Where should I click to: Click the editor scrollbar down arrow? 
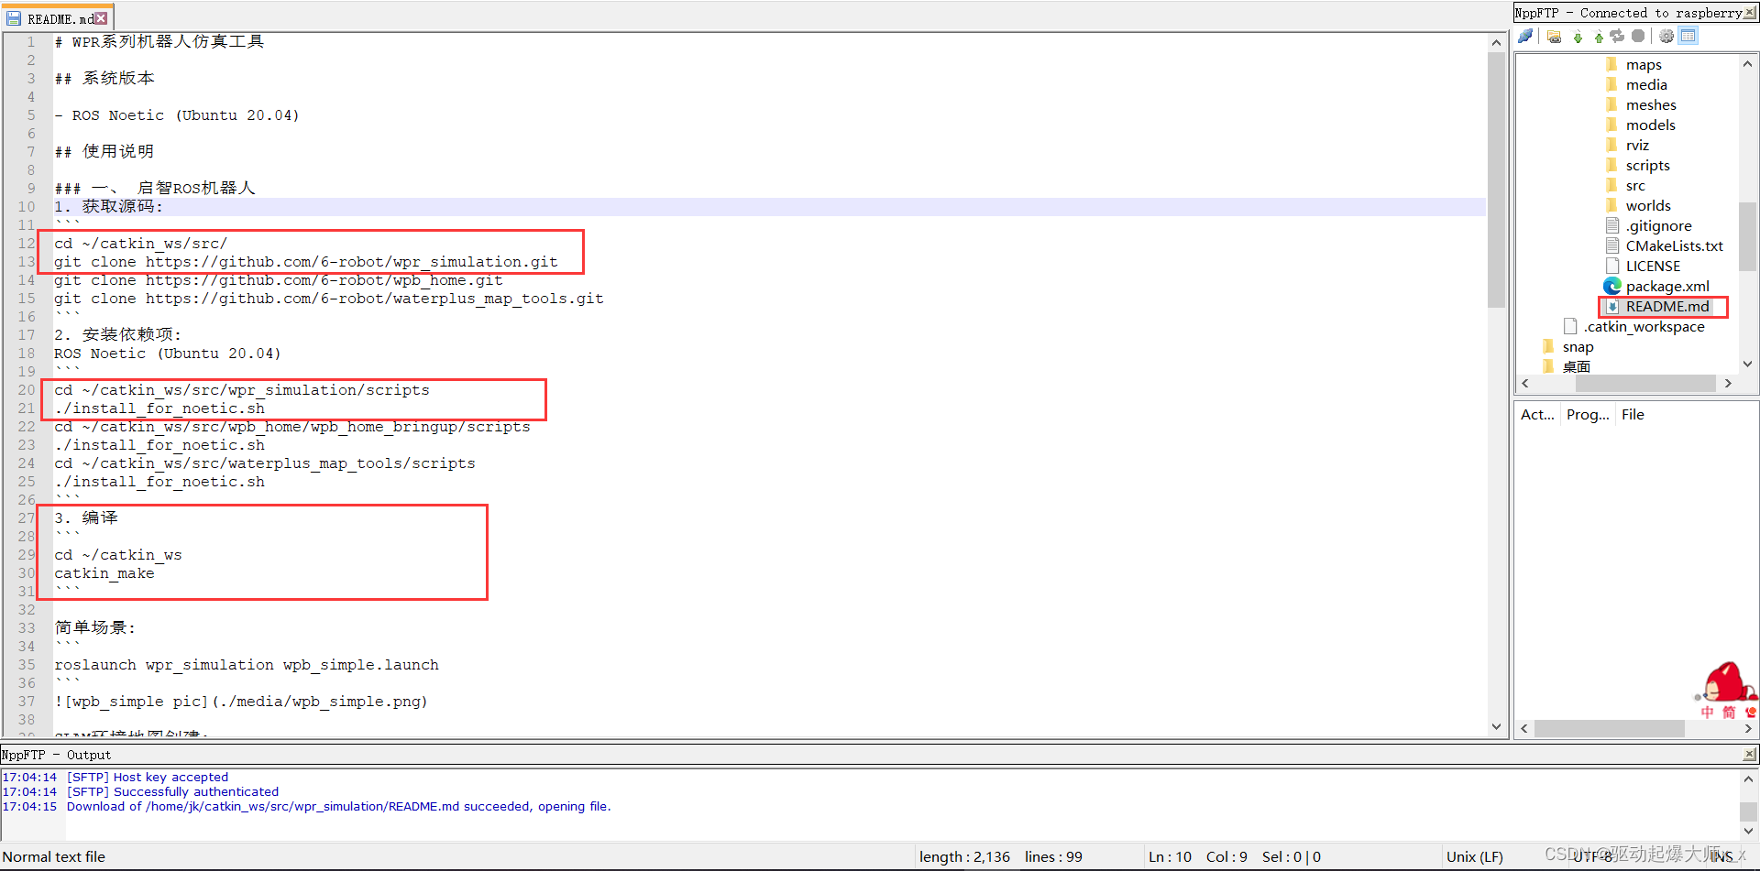pyautogui.click(x=1496, y=727)
